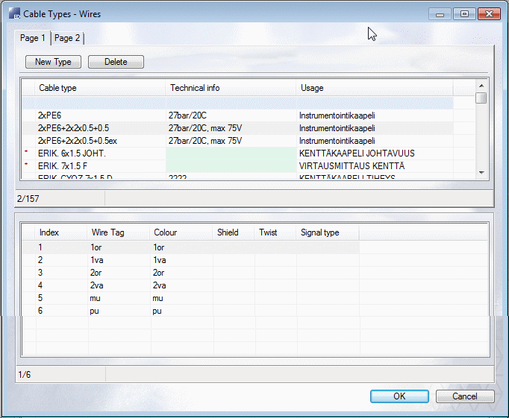This screenshot has height=418, width=509.
Task: Click empty Technical info cell for ERIK. 7x1.5 F
Action: [231, 165]
